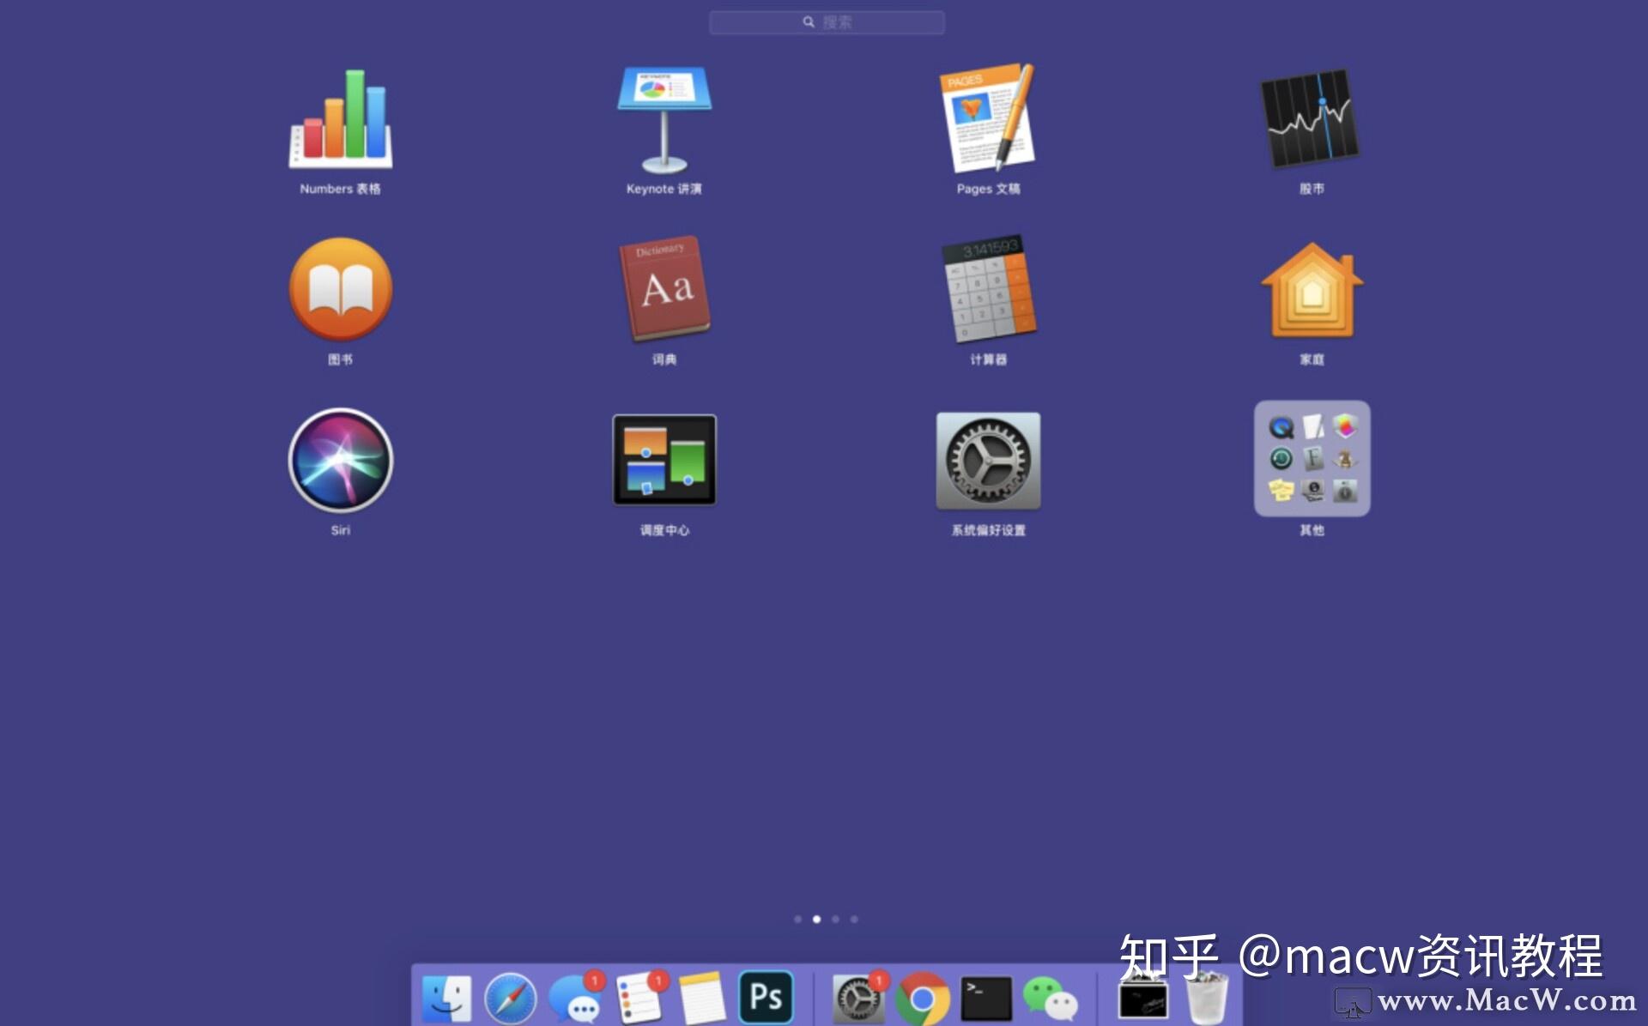Open Finder from the Dock
The width and height of the screenshot is (1648, 1026).
[446, 999]
